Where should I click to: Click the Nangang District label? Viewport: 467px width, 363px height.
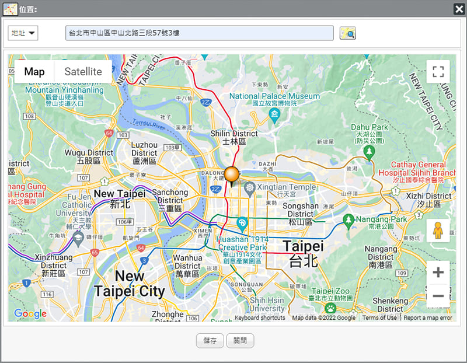coord(381,257)
